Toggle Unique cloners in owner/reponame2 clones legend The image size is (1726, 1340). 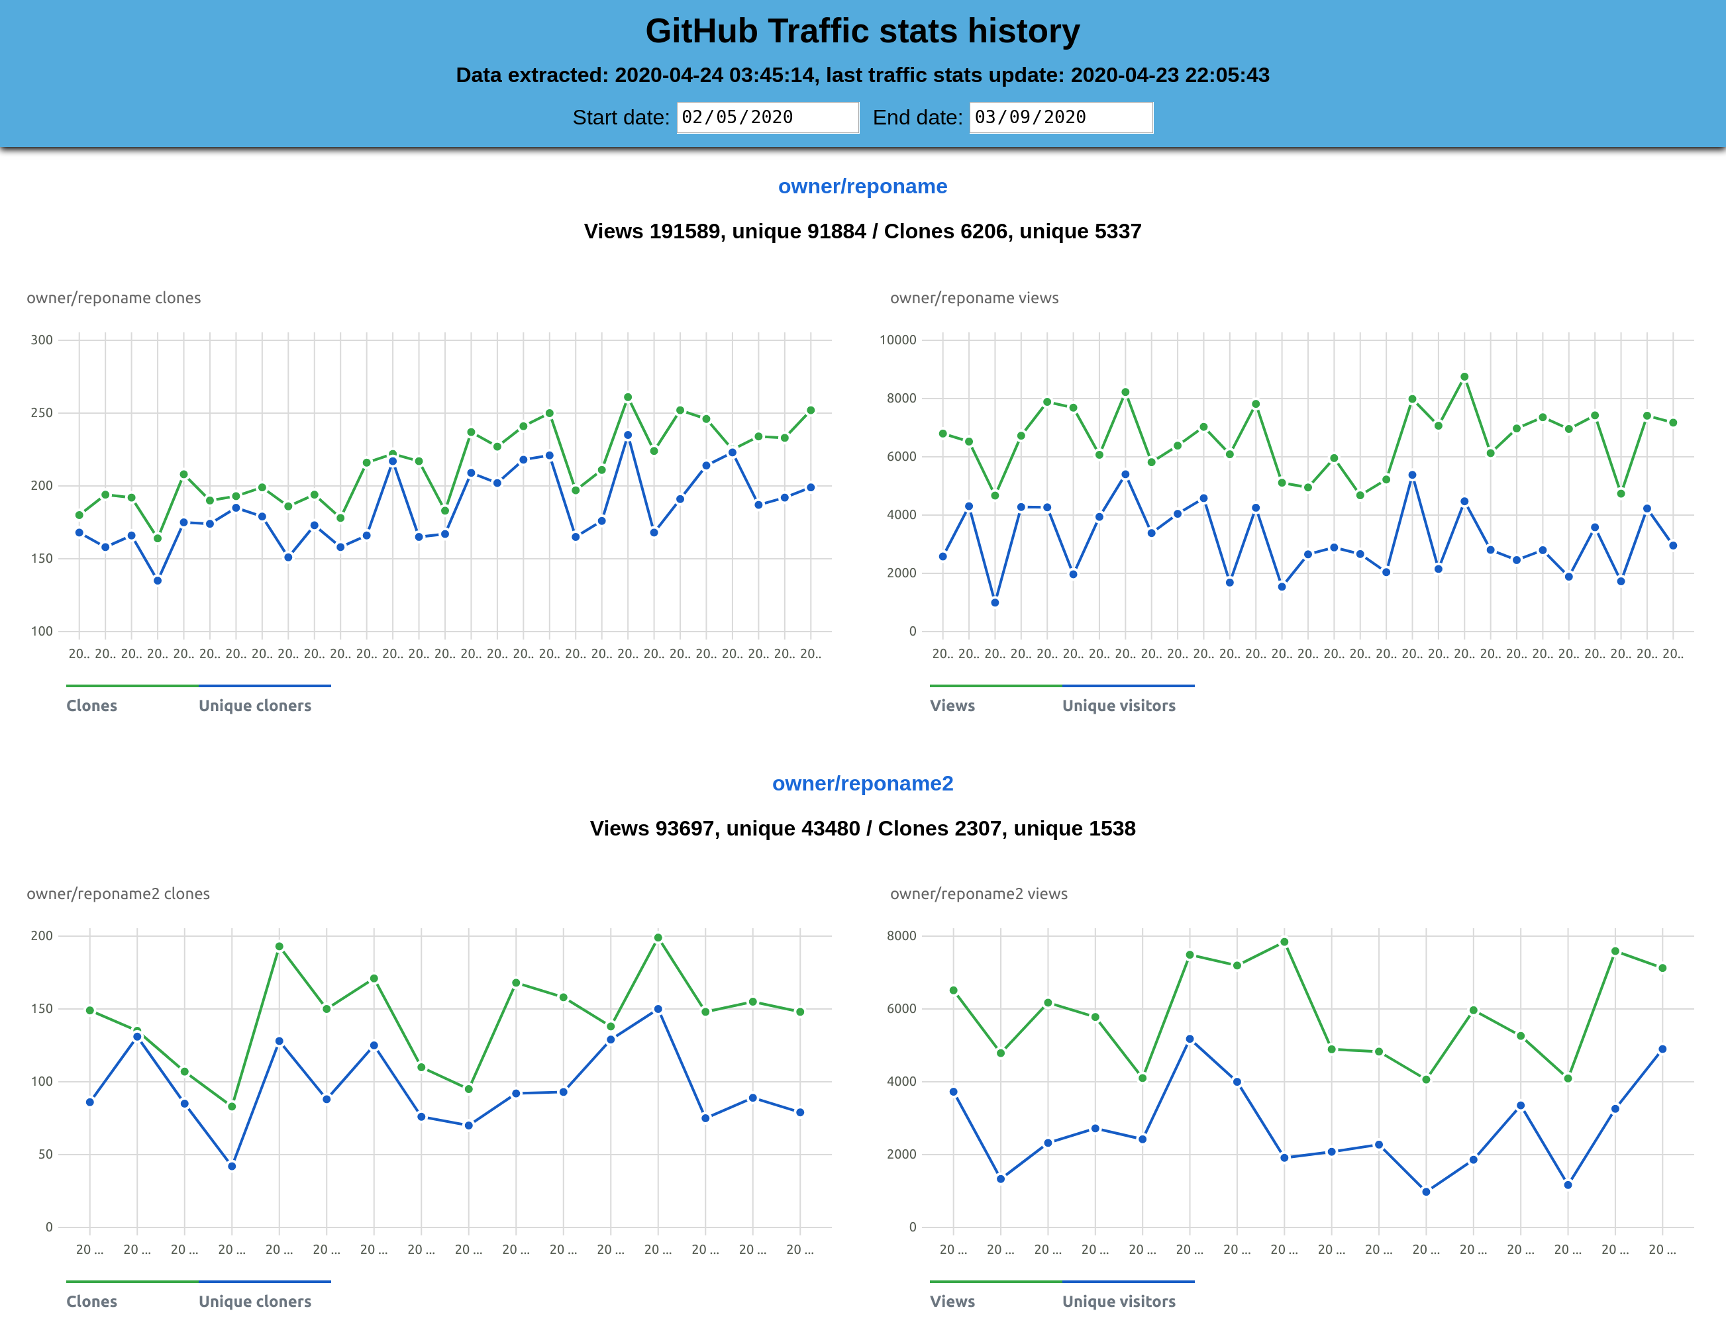click(254, 1300)
